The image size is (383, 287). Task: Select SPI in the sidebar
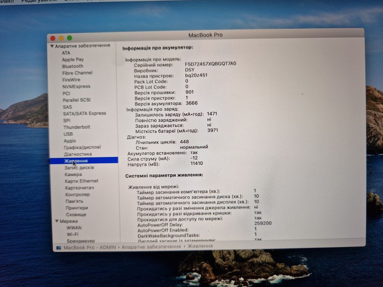(67, 121)
